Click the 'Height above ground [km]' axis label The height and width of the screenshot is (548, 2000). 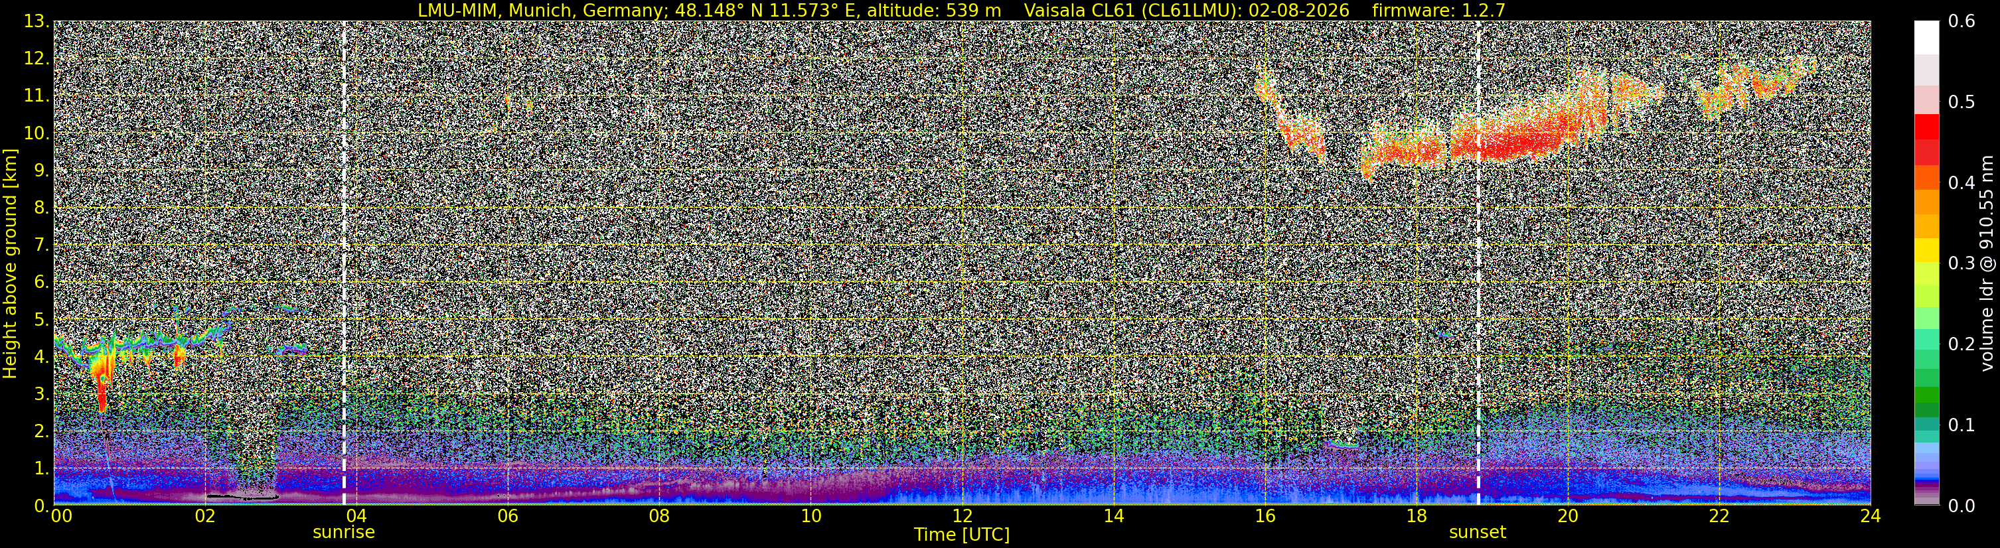(x=10, y=263)
